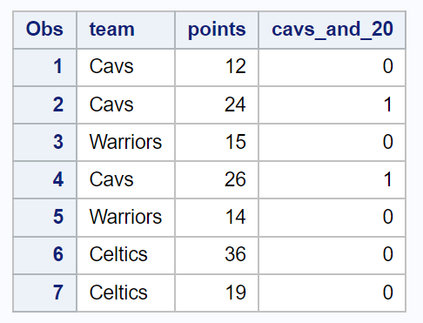The width and height of the screenshot is (423, 323).
Task: Click the points column header
Action: [x=217, y=30]
